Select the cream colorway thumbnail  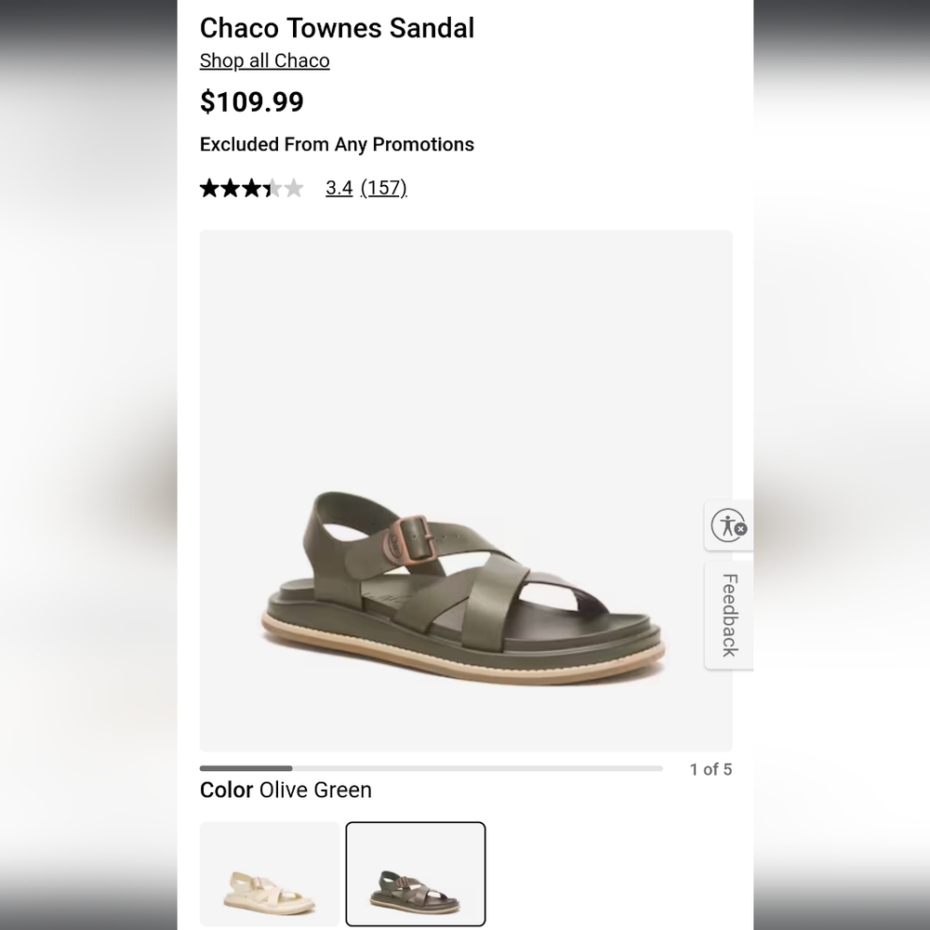click(270, 874)
